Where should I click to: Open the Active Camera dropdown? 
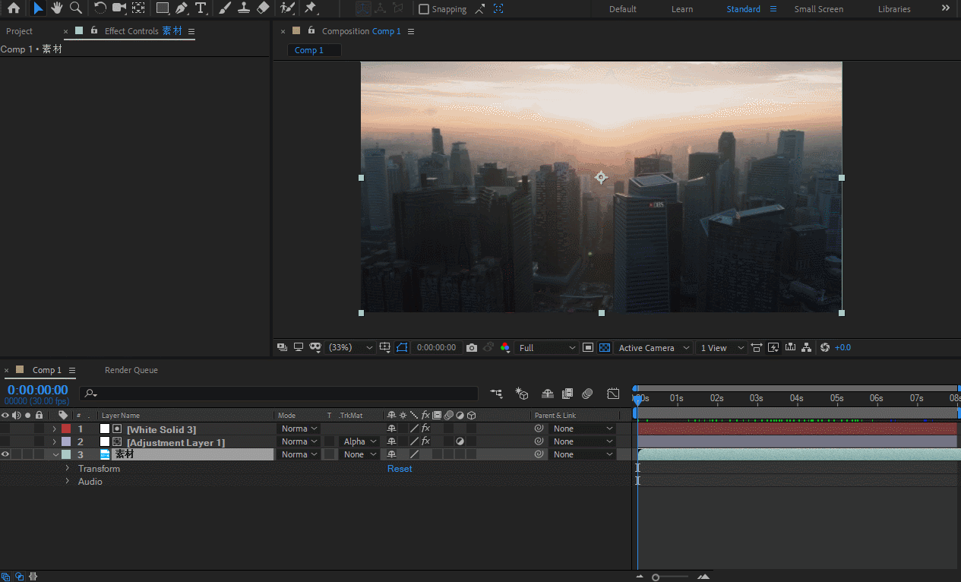(x=653, y=347)
